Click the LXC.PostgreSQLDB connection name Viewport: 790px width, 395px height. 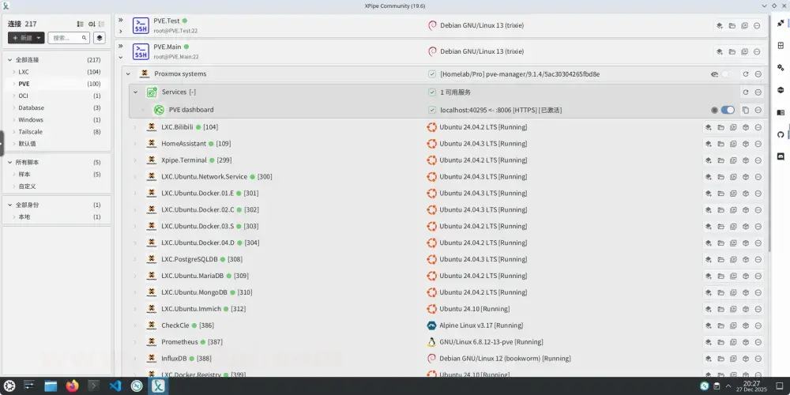click(x=190, y=259)
